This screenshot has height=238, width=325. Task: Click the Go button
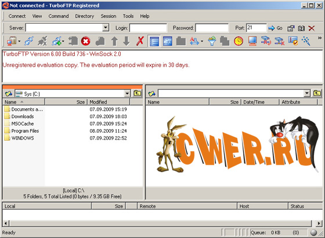[x=275, y=28]
